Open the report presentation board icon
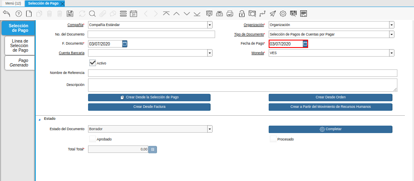 (x=209, y=13)
